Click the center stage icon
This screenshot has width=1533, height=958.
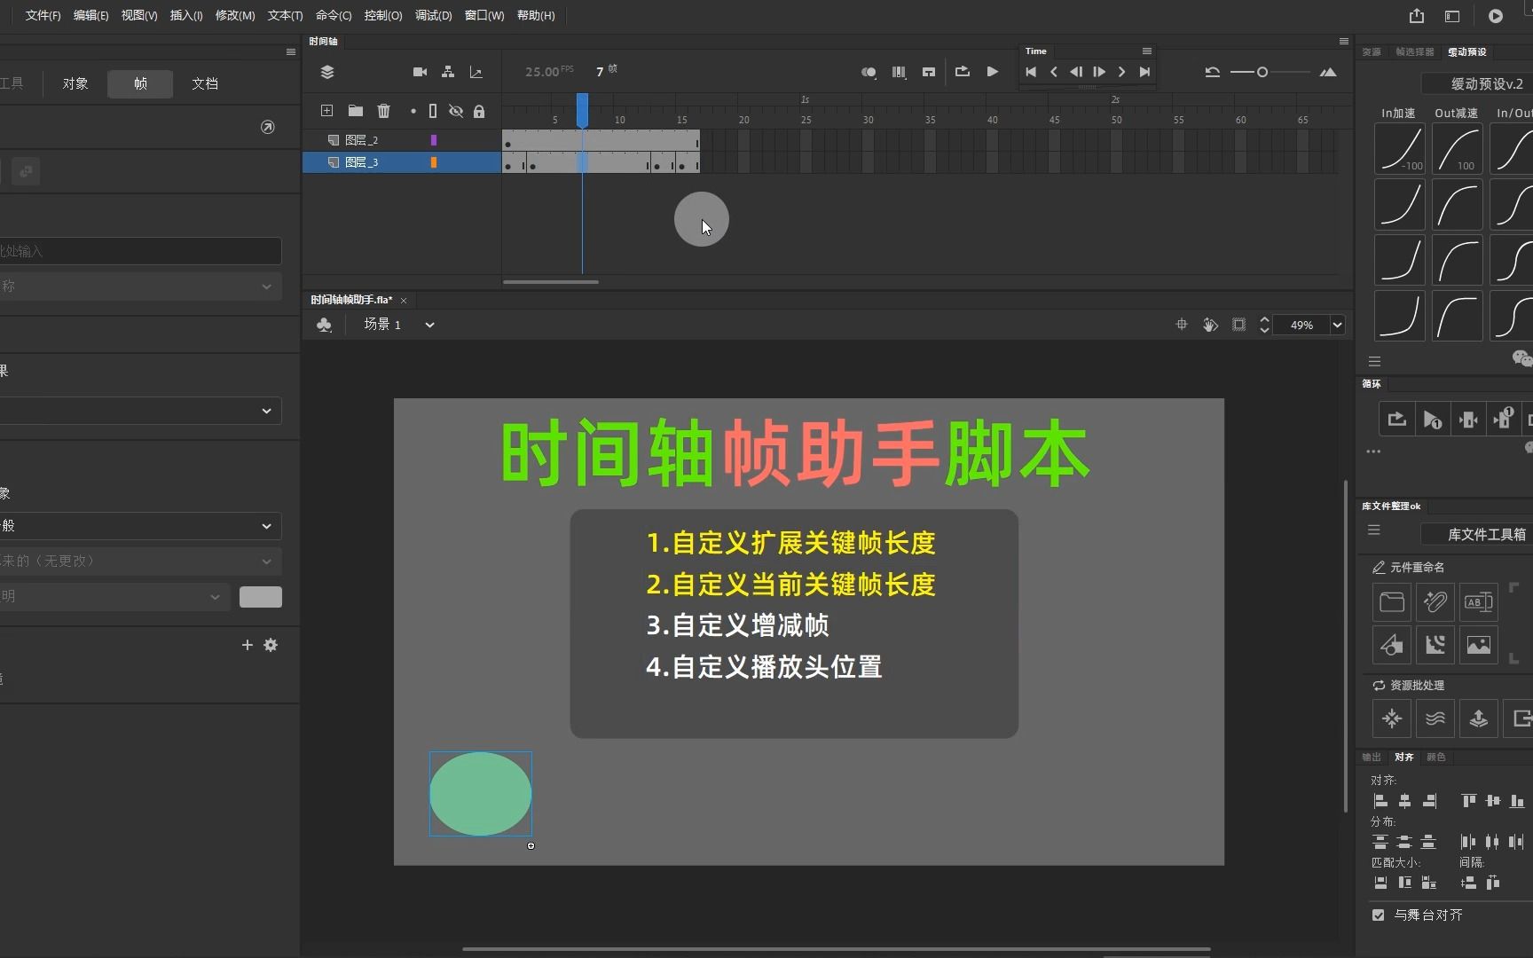pos(1182,325)
